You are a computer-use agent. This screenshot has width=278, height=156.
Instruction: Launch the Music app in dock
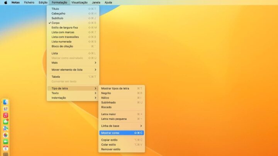(5, 115)
